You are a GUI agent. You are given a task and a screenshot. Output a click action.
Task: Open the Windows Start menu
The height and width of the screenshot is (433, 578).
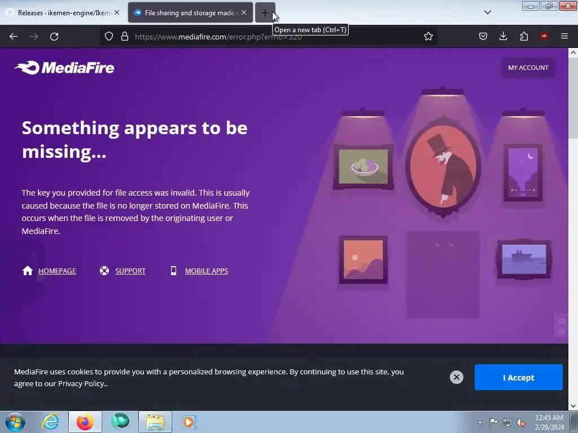pyautogui.click(x=15, y=422)
